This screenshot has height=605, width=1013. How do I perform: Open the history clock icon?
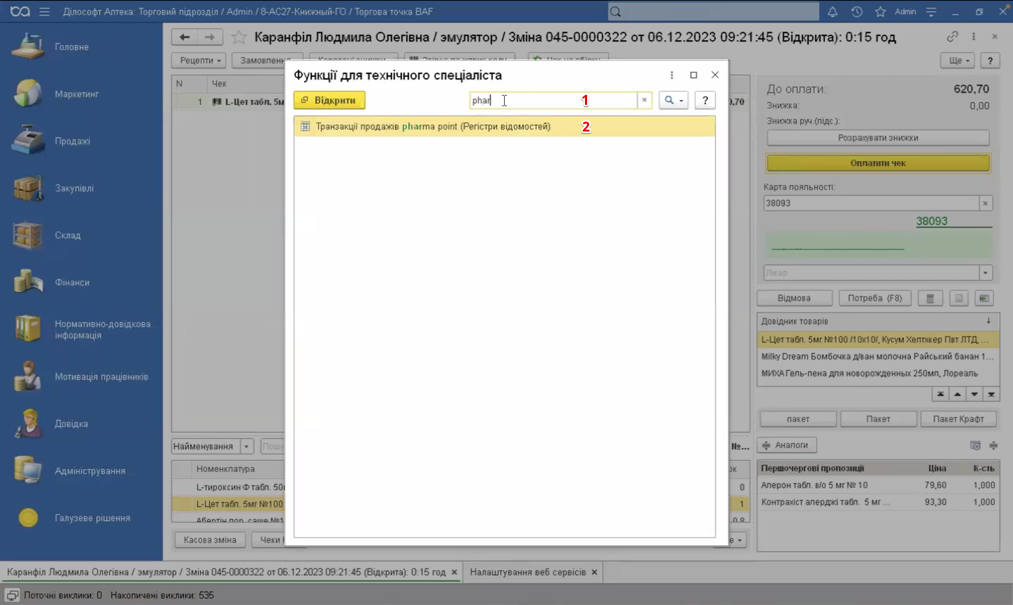(856, 12)
